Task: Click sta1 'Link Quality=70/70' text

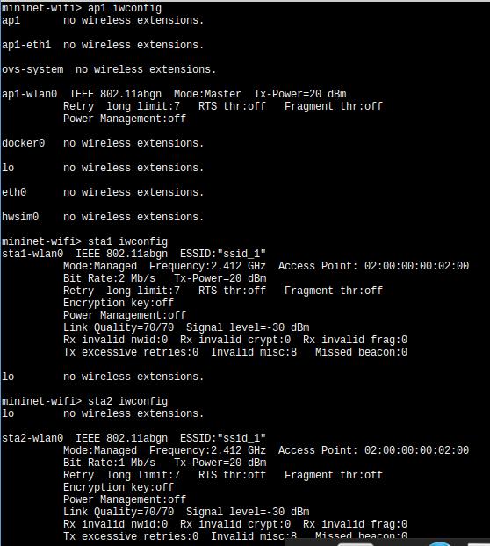Action: point(119,327)
